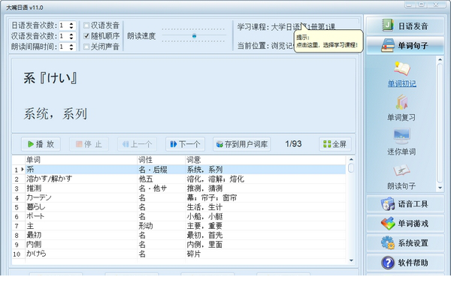
Task: Click the colorful cube icon of 单词游戏
Action: click(388, 224)
